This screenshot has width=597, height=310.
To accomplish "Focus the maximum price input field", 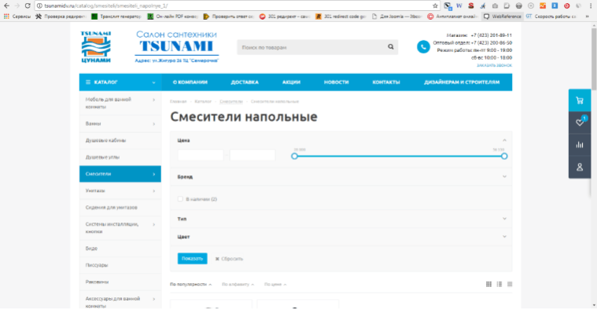I will pos(252,155).
